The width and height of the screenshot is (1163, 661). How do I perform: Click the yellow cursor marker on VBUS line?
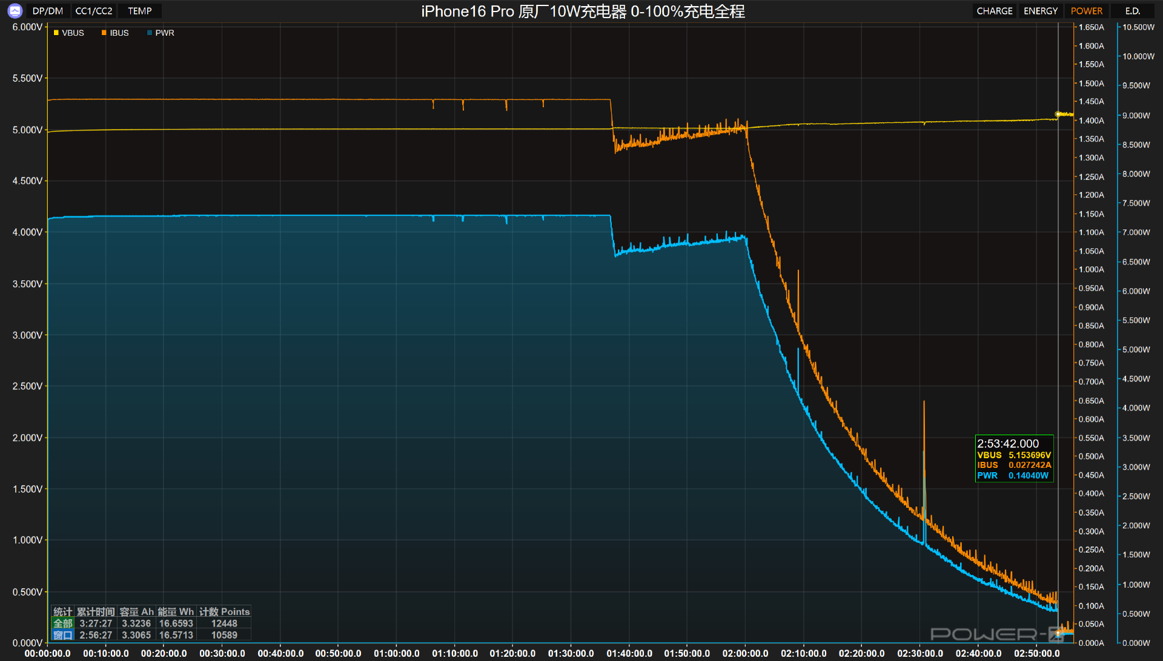[x=1058, y=114]
